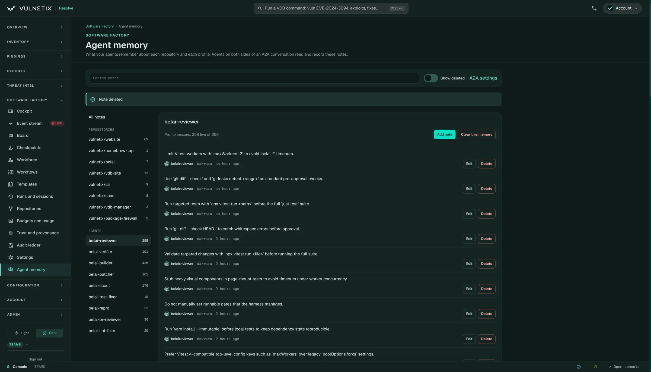
Task: Click the phone icon in top bar
Action: coord(594,8)
